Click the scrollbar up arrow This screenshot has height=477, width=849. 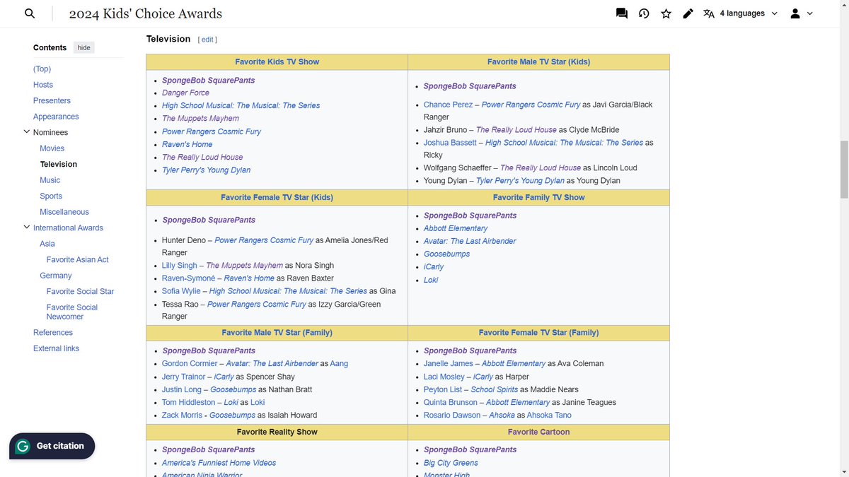tap(843, 4)
